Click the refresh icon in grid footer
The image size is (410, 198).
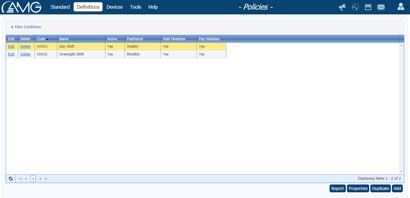[x=11, y=179]
